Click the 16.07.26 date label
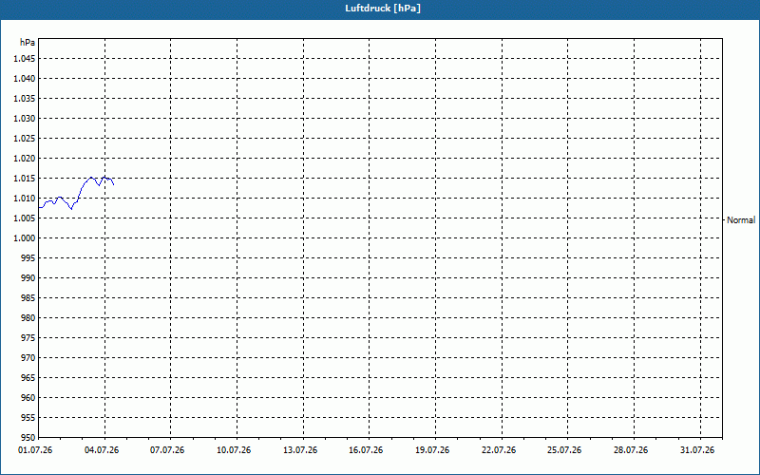This screenshot has height=475, width=760. click(x=366, y=450)
